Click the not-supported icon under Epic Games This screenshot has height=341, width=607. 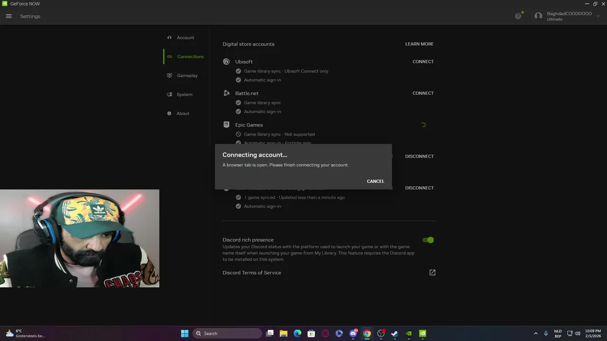point(239,134)
